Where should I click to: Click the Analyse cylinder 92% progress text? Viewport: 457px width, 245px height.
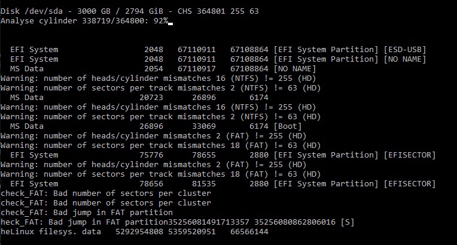click(84, 21)
